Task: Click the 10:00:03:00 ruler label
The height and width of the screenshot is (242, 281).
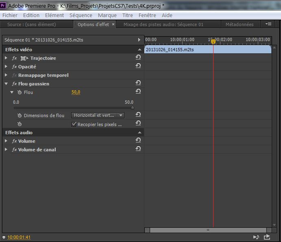Action: 258,39
